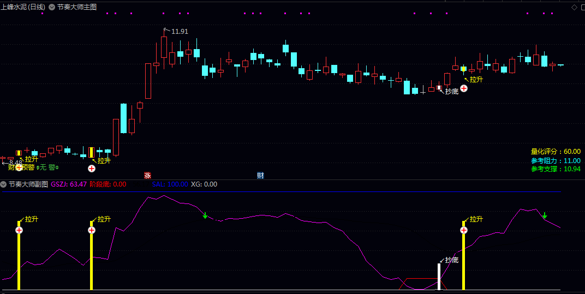The width and height of the screenshot is (585, 294).
Task: Click the 参考阻力：11.00 resistance text
Action: (x=556, y=161)
